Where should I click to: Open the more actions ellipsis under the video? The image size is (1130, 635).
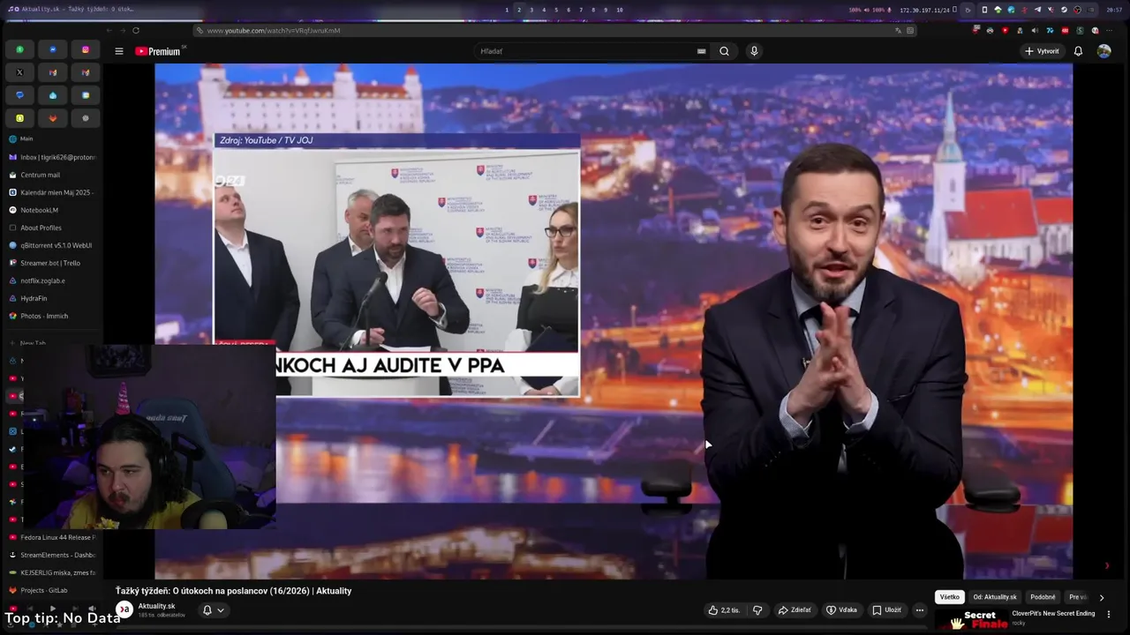[919, 609]
